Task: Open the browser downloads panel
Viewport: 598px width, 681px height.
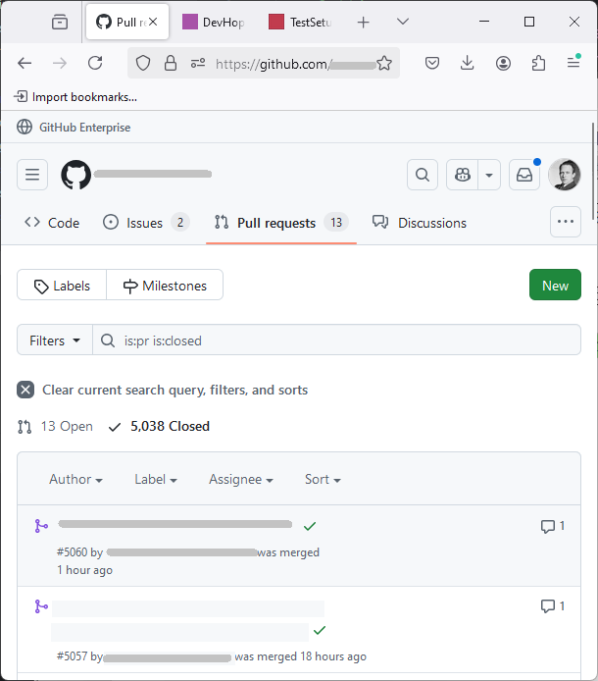Action: click(x=467, y=64)
